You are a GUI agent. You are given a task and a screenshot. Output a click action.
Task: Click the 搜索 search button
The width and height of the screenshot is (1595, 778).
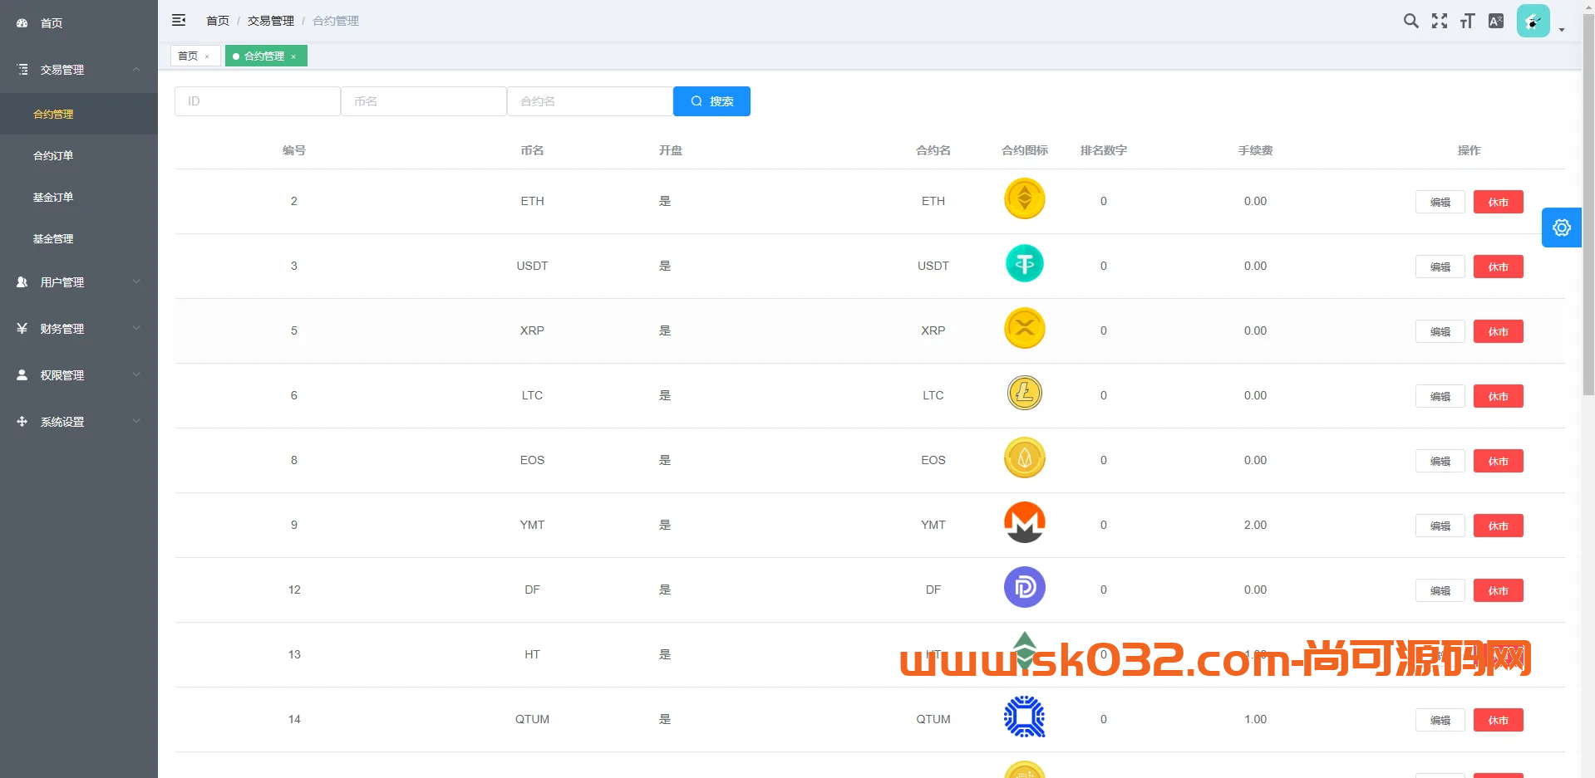click(x=711, y=100)
